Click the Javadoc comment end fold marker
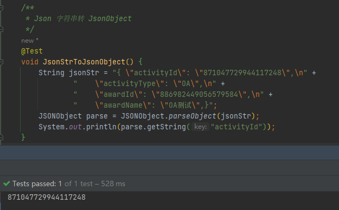The height and width of the screenshot is (210, 339). [1, 29]
